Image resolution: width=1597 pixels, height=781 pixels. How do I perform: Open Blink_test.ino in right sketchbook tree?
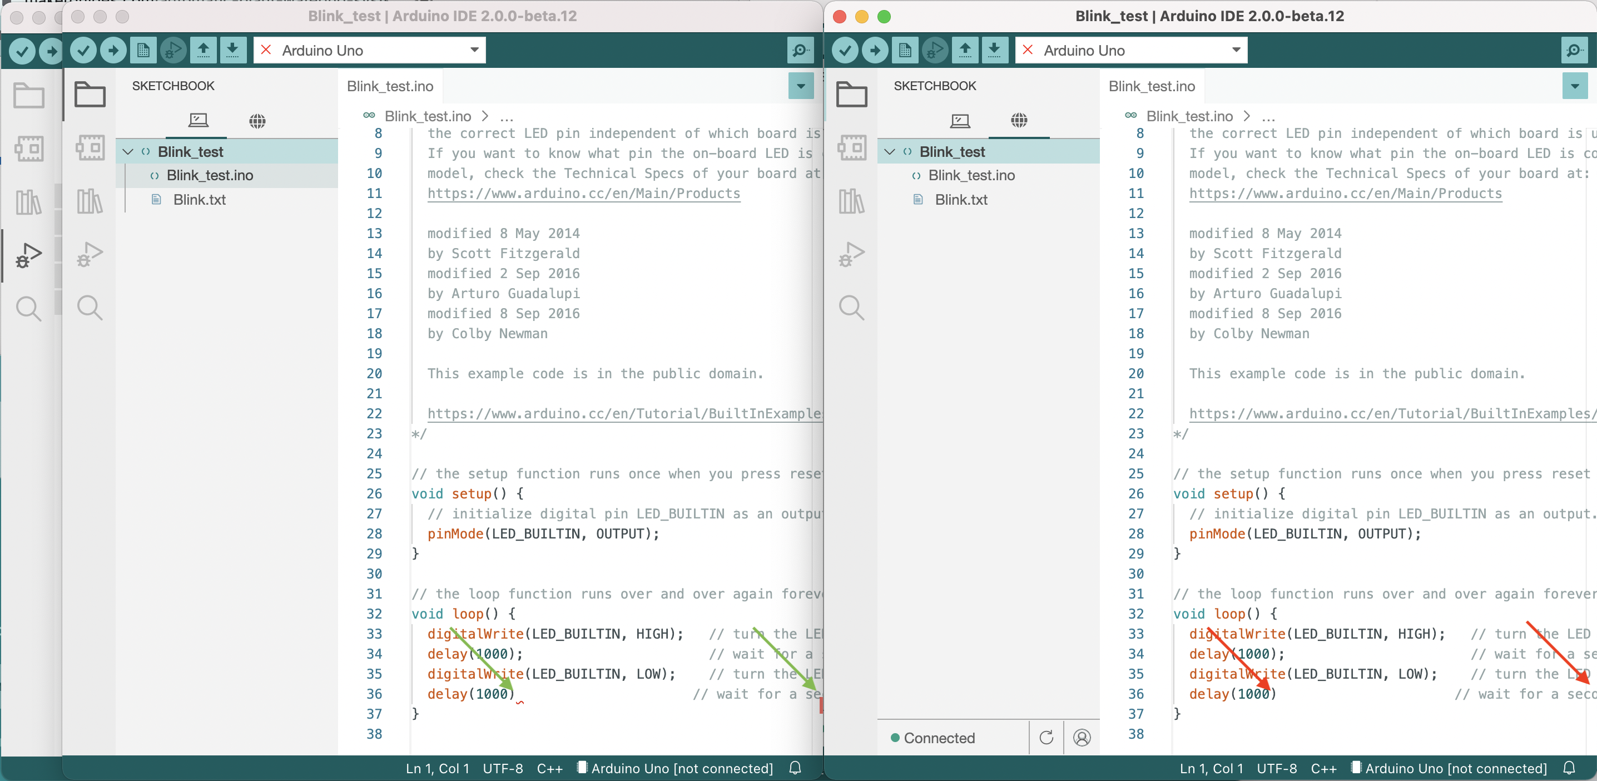coord(988,176)
